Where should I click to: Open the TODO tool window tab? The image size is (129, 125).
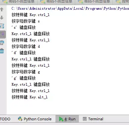[5, 119]
